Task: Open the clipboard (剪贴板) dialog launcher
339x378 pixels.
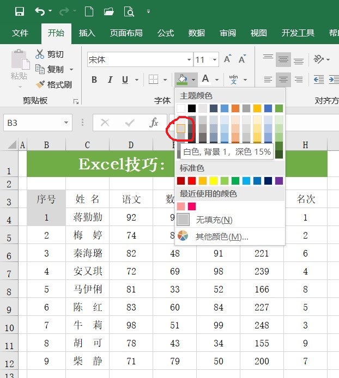Action: click(x=76, y=102)
